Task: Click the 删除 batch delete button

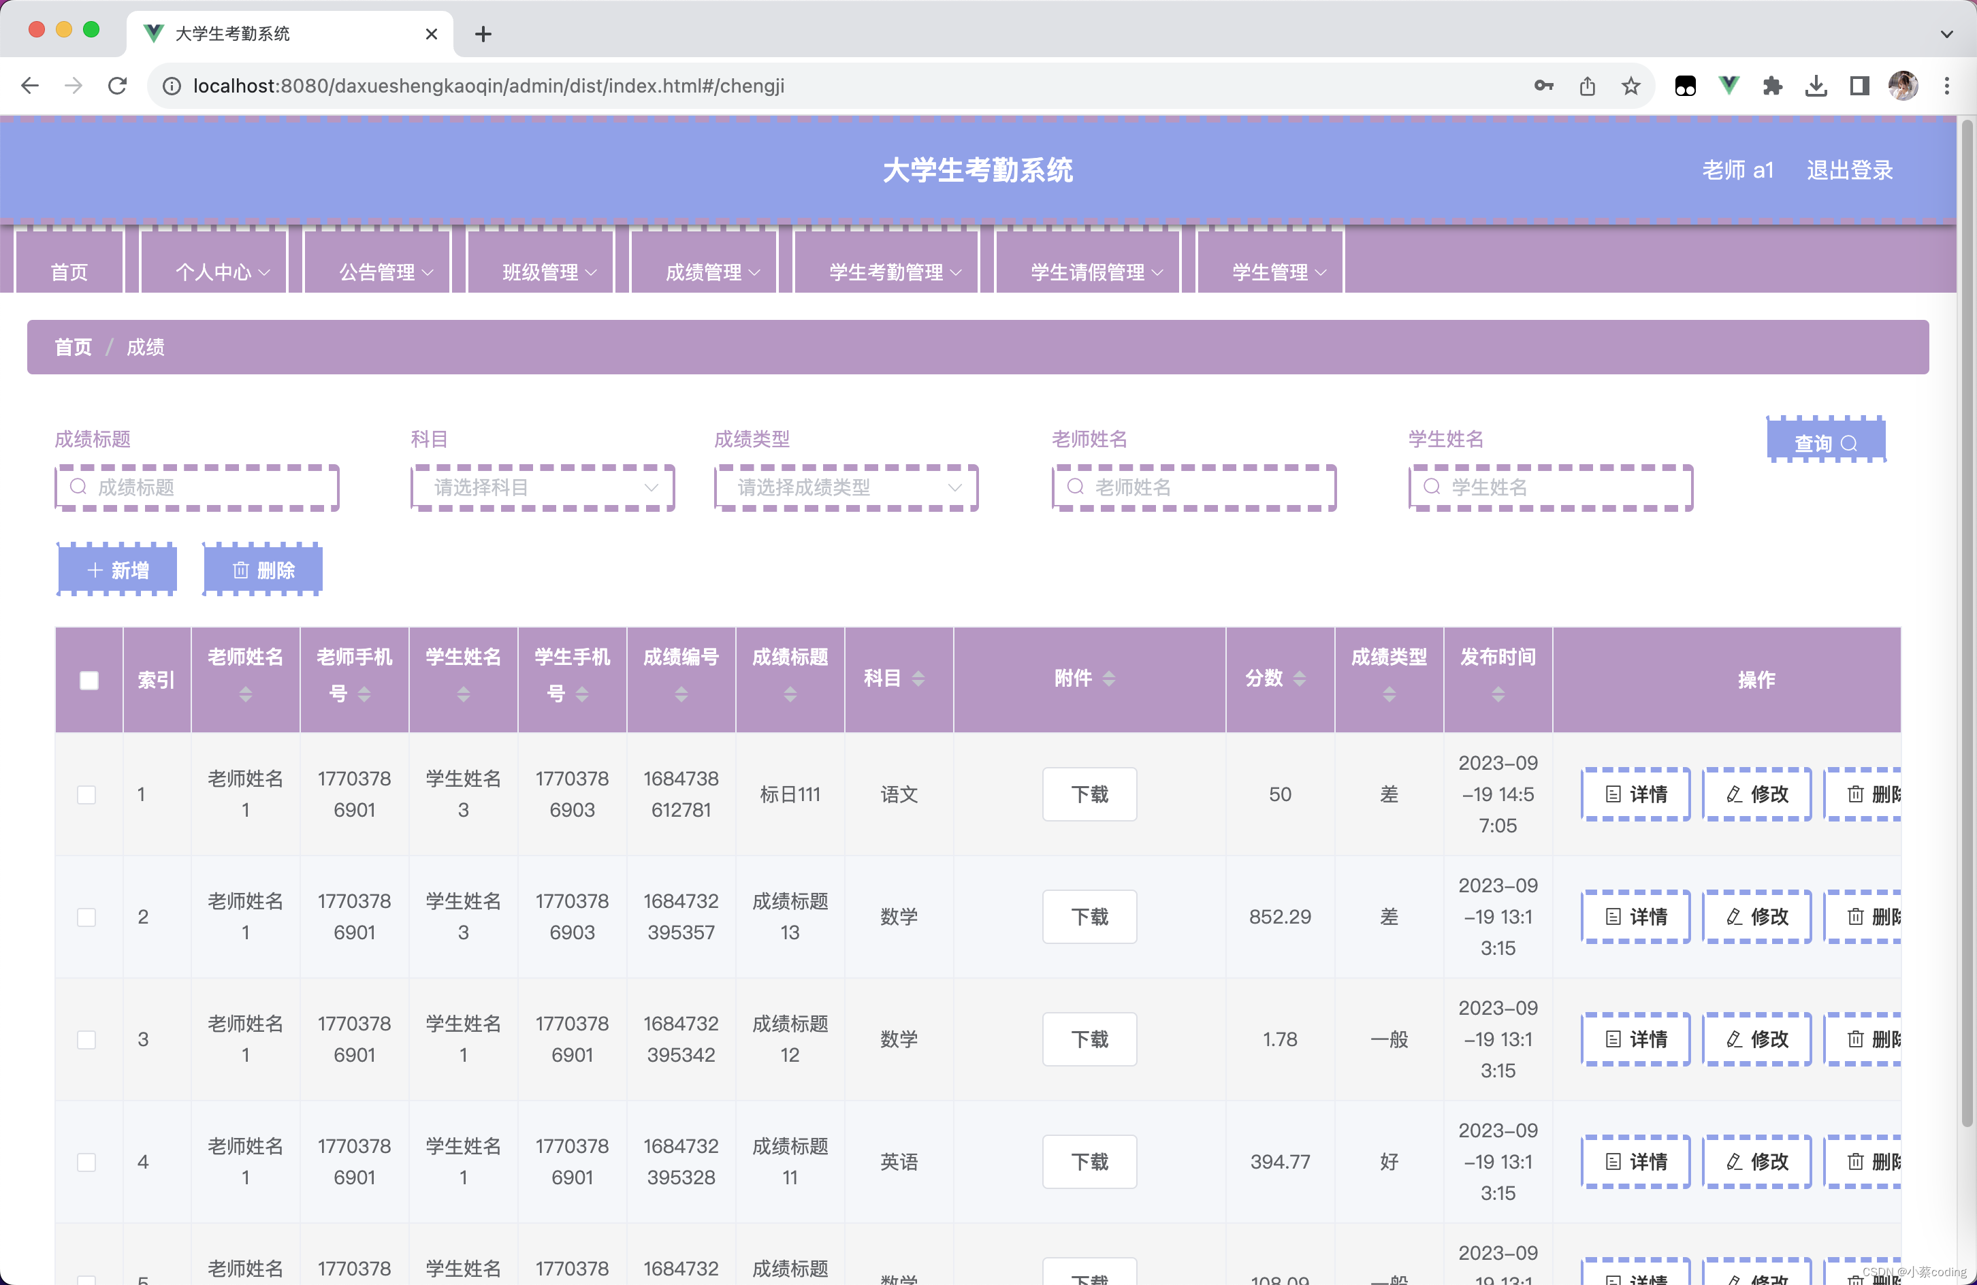Action: pos(263,570)
